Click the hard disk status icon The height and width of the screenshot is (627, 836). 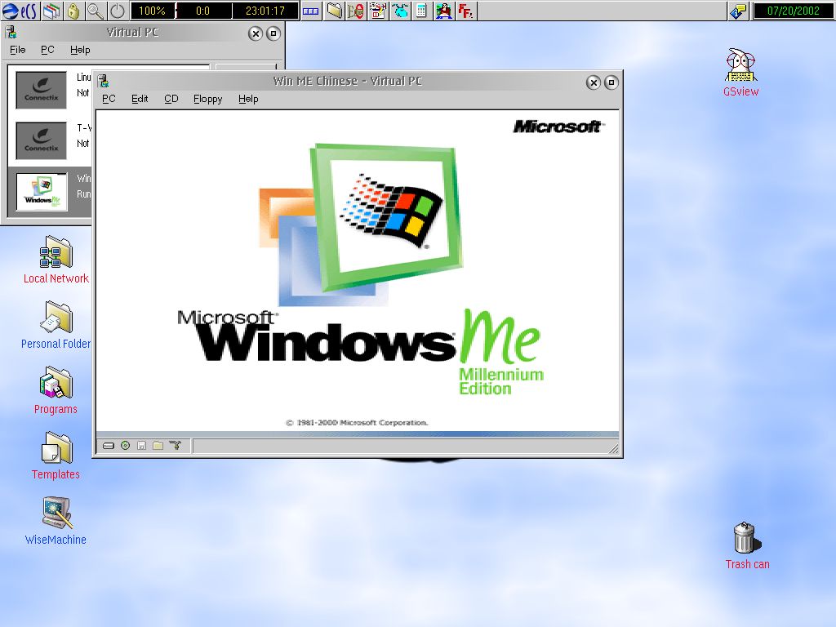click(109, 446)
